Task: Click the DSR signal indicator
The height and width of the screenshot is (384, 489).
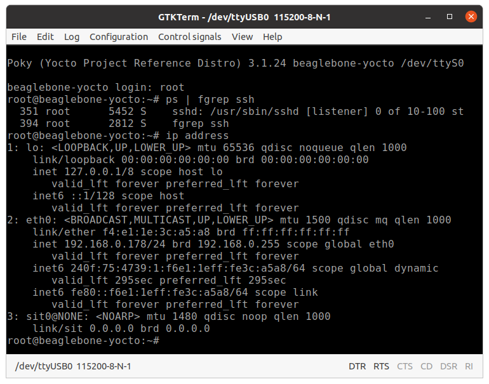Action: pos(448,366)
